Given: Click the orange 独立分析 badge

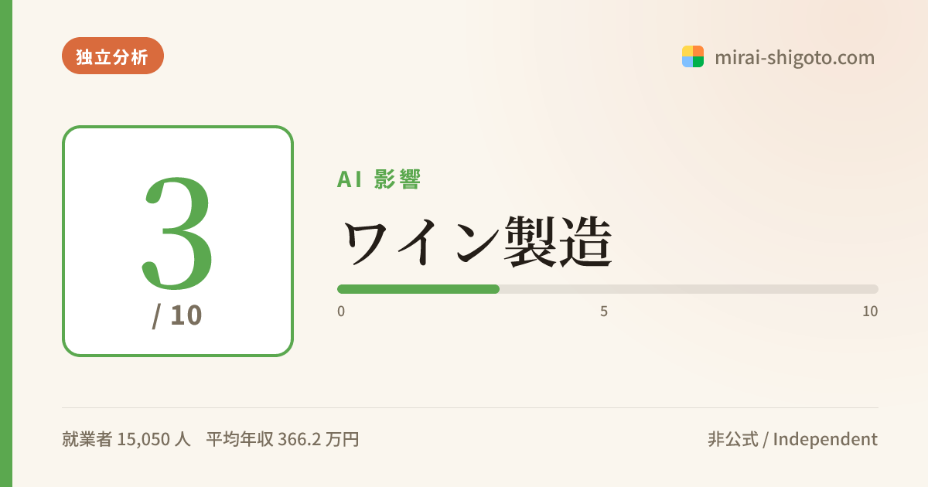Looking at the screenshot, I should click(113, 56).
